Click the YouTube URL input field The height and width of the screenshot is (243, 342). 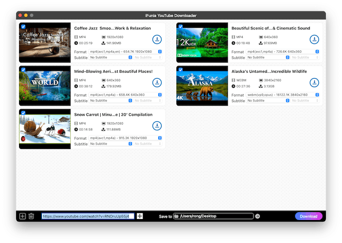tap(87, 216)
